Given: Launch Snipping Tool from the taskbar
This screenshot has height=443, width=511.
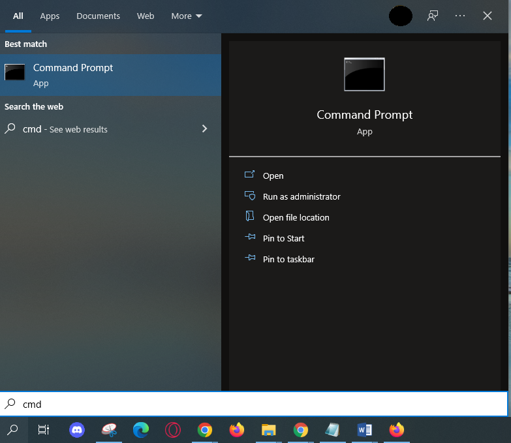Looking at the screenshot, I should coord(109,430).
